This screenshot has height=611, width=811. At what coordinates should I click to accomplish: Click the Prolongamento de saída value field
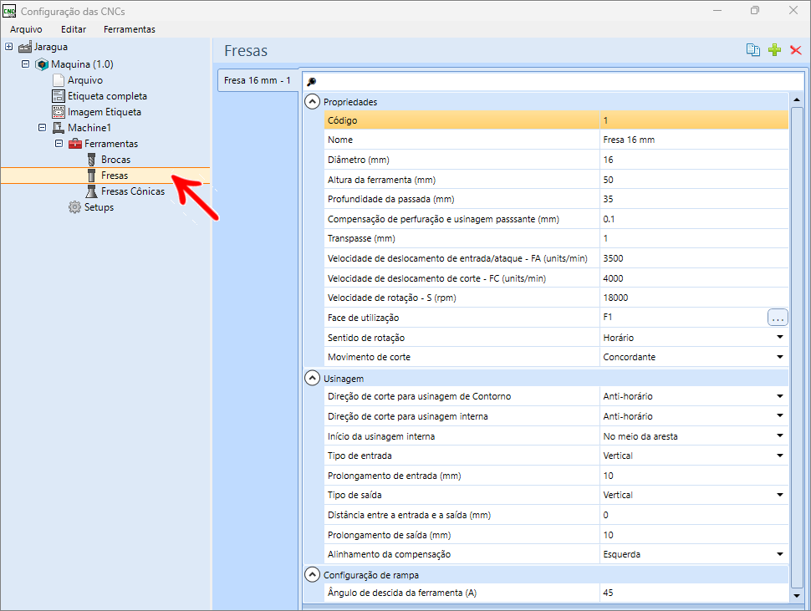point(694,534)
